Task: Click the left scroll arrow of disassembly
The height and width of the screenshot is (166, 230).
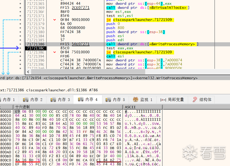Action: (x=28, y=72)
